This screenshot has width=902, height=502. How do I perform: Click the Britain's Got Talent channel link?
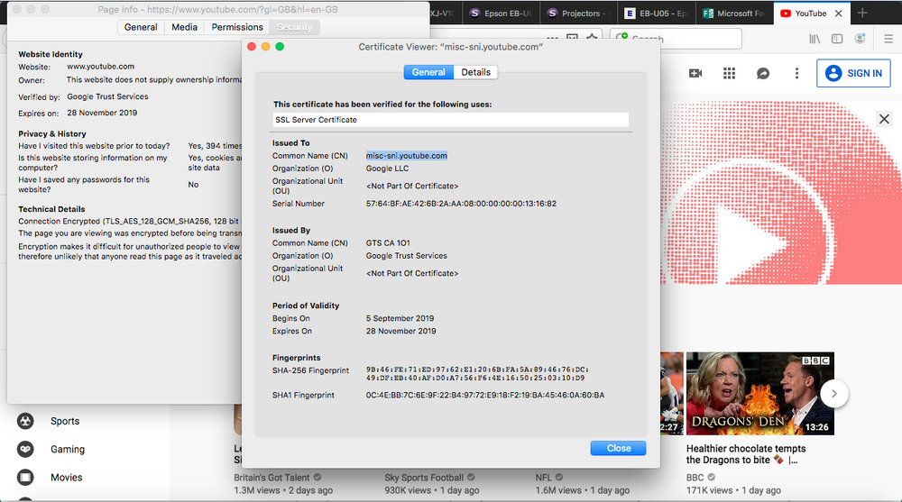point(272,478)
